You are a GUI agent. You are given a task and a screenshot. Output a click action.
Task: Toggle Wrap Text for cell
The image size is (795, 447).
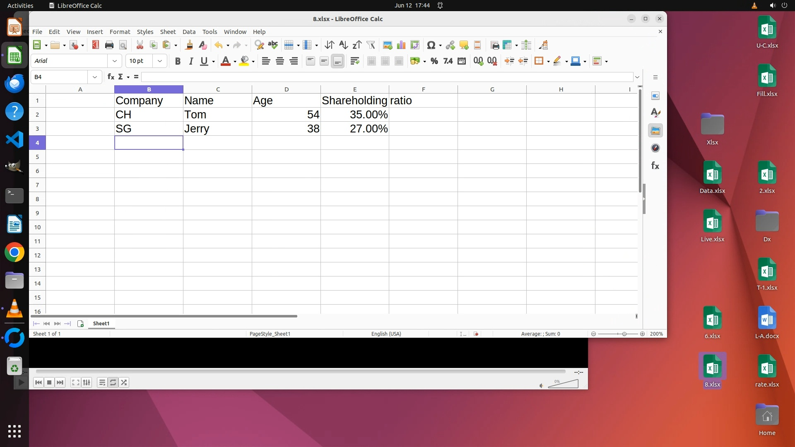[x=354, y=61]
